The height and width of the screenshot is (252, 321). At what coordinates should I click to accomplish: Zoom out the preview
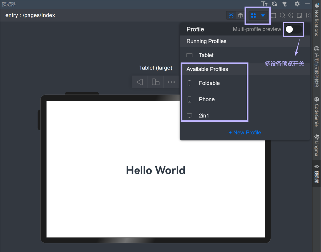[282, 15]
